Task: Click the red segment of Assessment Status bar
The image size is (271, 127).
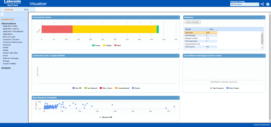Action: click(x=57, y=29)
